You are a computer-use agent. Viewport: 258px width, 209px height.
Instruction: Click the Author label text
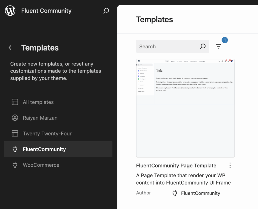(143, 193)
